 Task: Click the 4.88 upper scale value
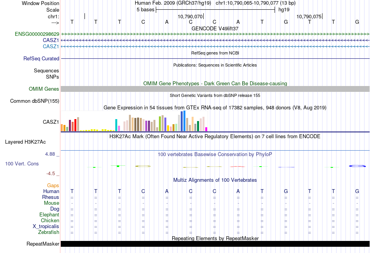50,154
